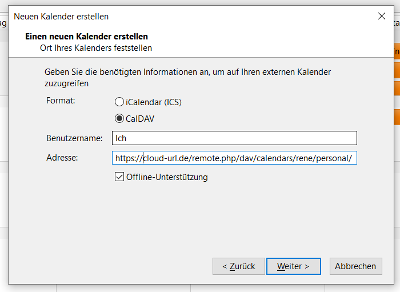Click the CalDAV label text
400x292 pixels.
pos(140,119)
